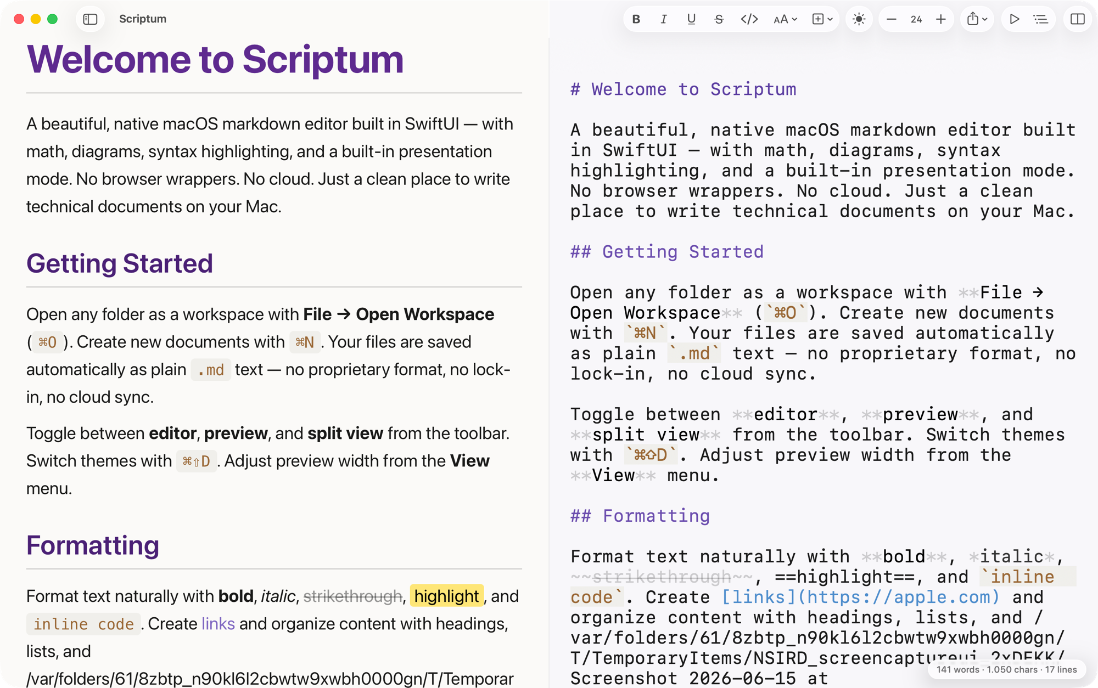Viewport: 1098px width, 688px height.
Task: Click the highlighted 'highlight' word
Action: (447, 596)
